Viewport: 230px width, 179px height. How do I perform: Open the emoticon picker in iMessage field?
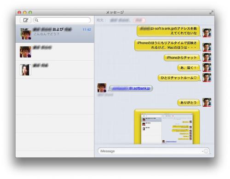click(x=206, y=151)
